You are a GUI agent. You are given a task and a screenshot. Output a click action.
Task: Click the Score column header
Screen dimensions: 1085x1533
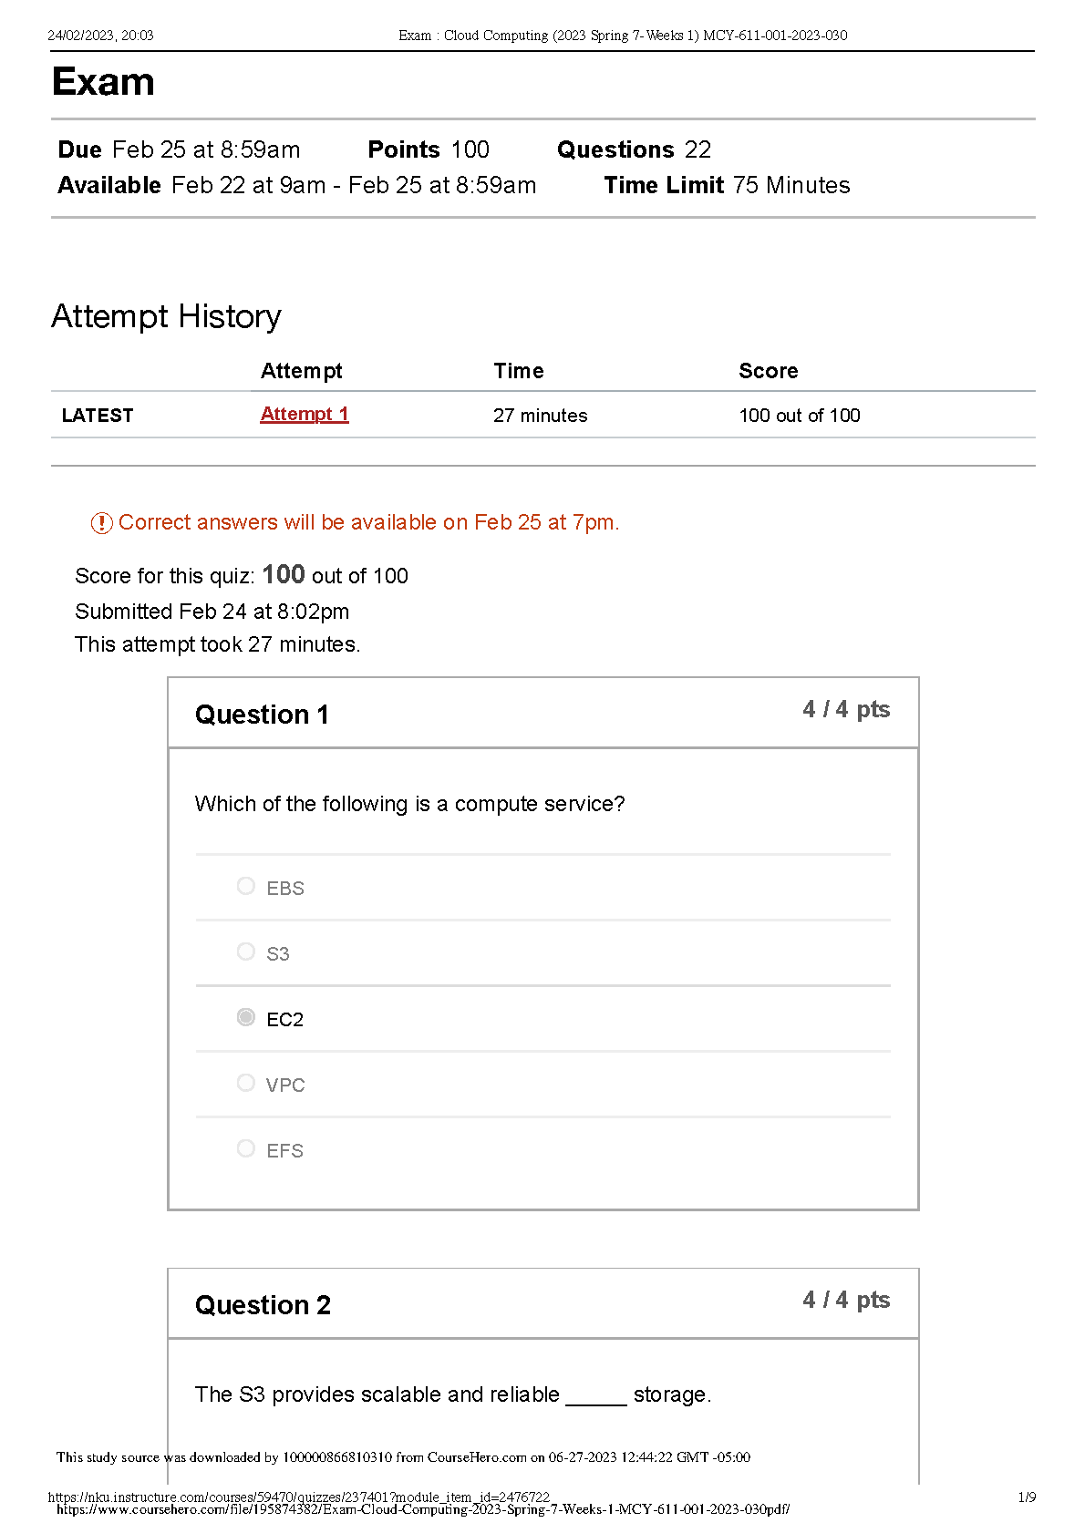[x=768, y=371]
